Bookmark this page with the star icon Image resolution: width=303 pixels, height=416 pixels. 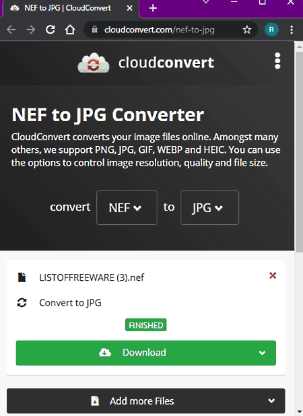click(x=246, y=30)
